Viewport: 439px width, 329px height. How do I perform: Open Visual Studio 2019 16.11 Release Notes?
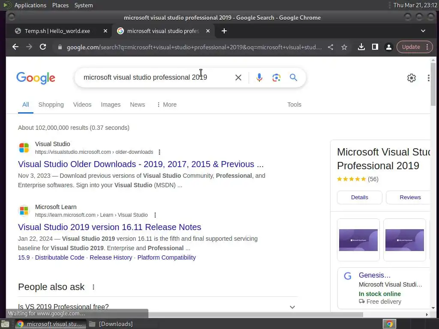pyautogui.click(x=109, y=227)
